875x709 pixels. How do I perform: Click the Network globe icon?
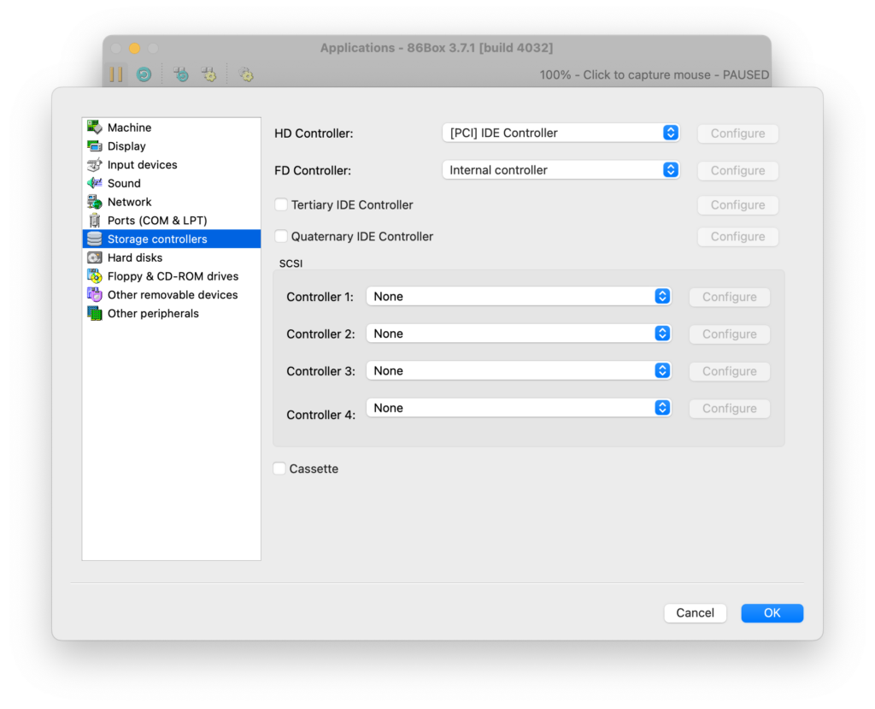pos(94,202)
